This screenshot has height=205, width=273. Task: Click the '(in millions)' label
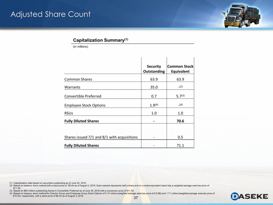81,47
